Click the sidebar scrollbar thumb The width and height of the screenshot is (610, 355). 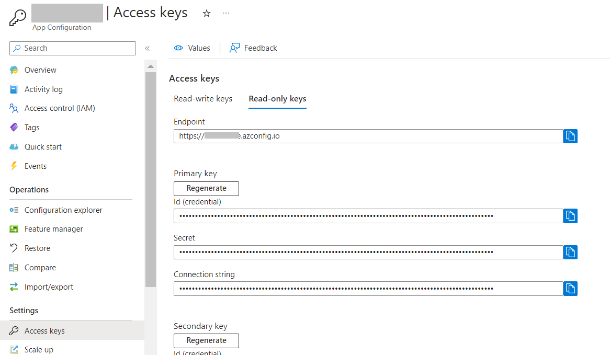pyautogui.click(x=151, y=179)
